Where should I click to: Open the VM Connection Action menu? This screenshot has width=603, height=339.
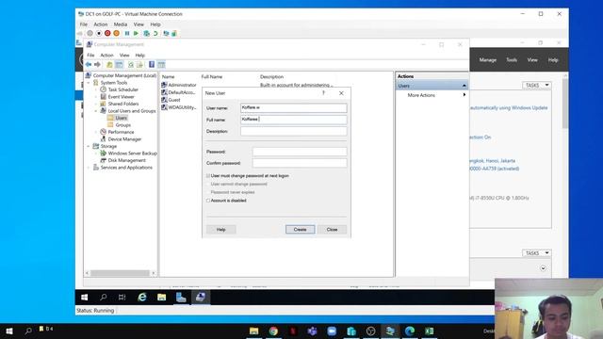pos(101,24)
